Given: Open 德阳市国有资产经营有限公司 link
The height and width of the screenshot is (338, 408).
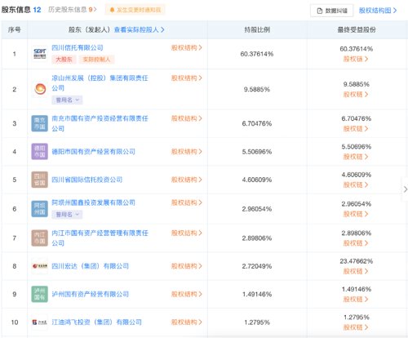Looking at the screenshot, I should (93, 152).
